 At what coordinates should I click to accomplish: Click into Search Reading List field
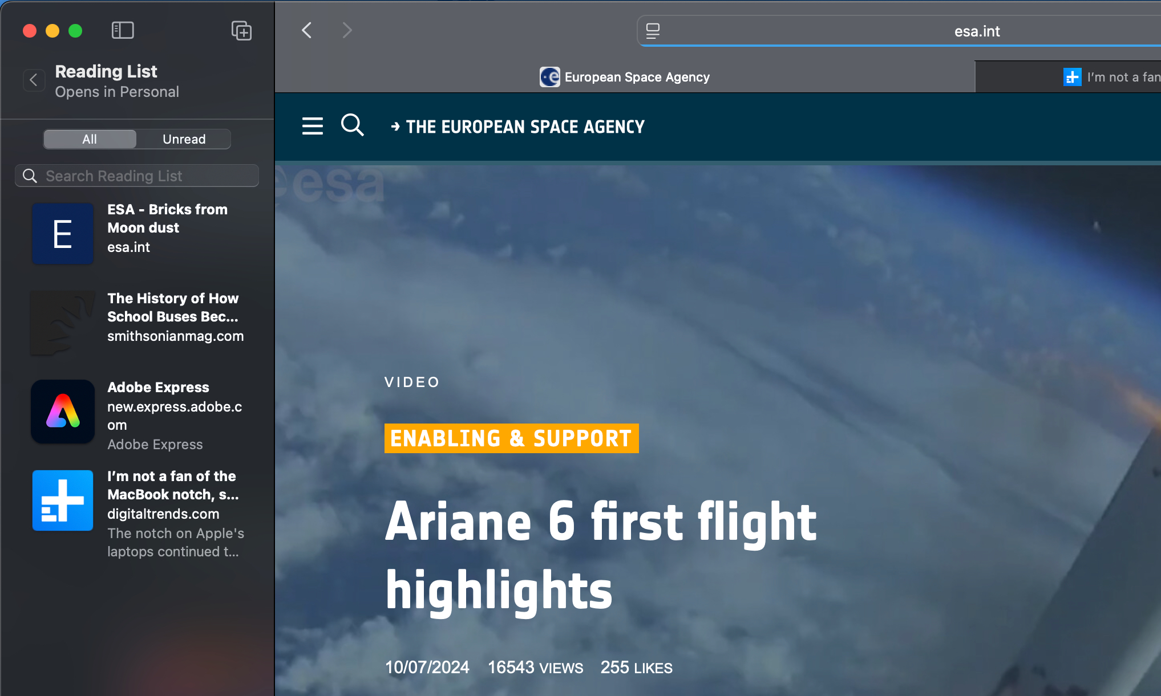tap(137, 176)
